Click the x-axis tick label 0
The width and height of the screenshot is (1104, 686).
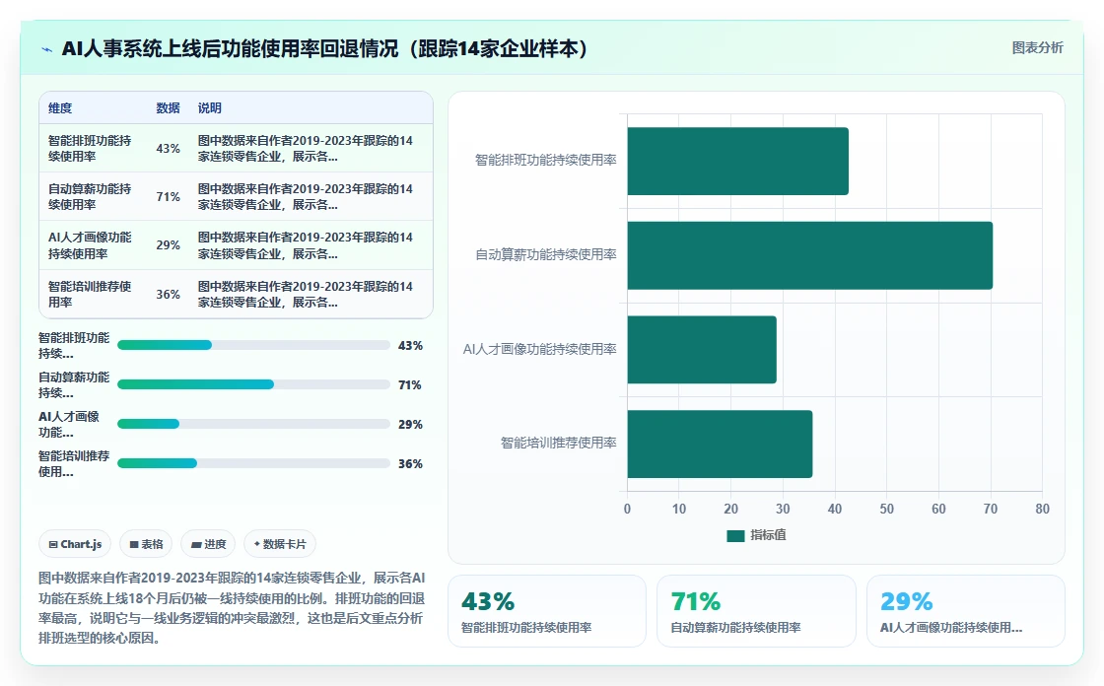[627, 509]
